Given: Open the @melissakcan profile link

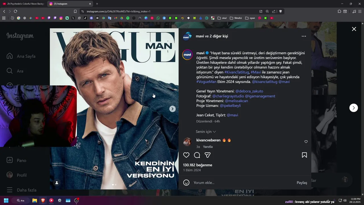Looking at the screenshot, I should click(x=236, y=101).
